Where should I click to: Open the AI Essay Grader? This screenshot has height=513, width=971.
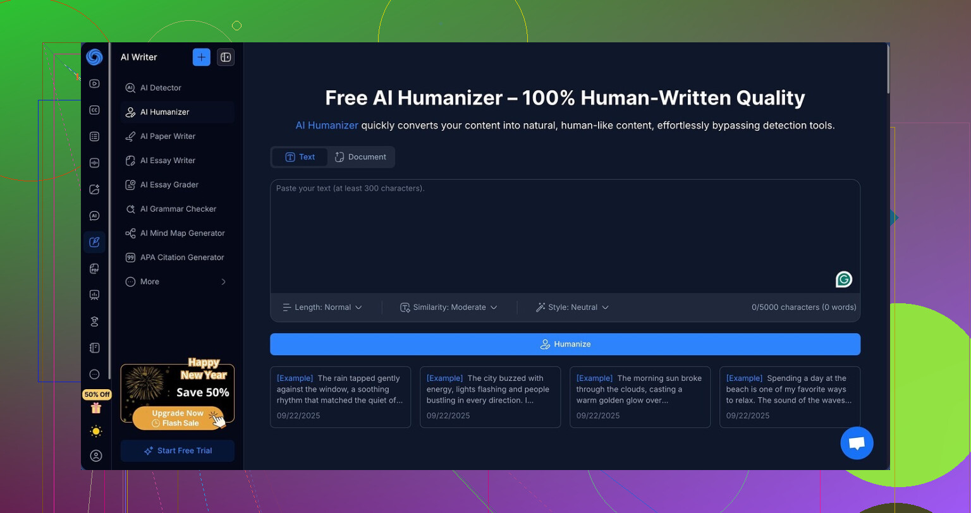169,184
